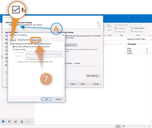Viewport: 152px width, 128px height.
Task: Switch to Reading view in status bar
Action: 123,126
